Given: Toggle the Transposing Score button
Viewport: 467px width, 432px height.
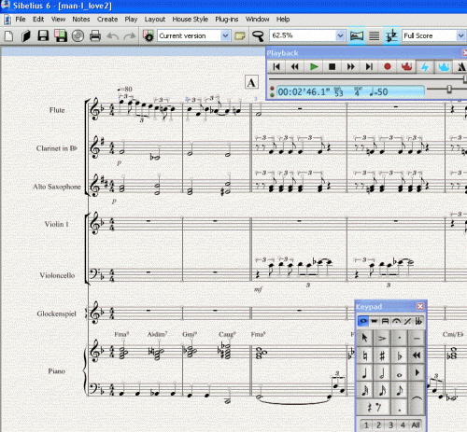Looking at the screenshot, I should click(x=391, y=36).
